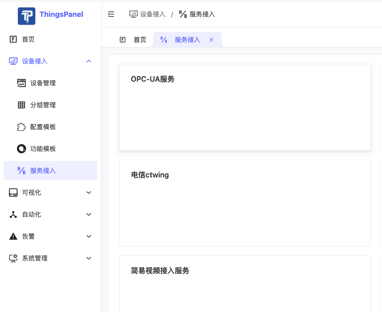Expand the 自动化 menu chevron
Viewport: 382px width, 312px height.
pyautogui.click(x=89, y=214)
